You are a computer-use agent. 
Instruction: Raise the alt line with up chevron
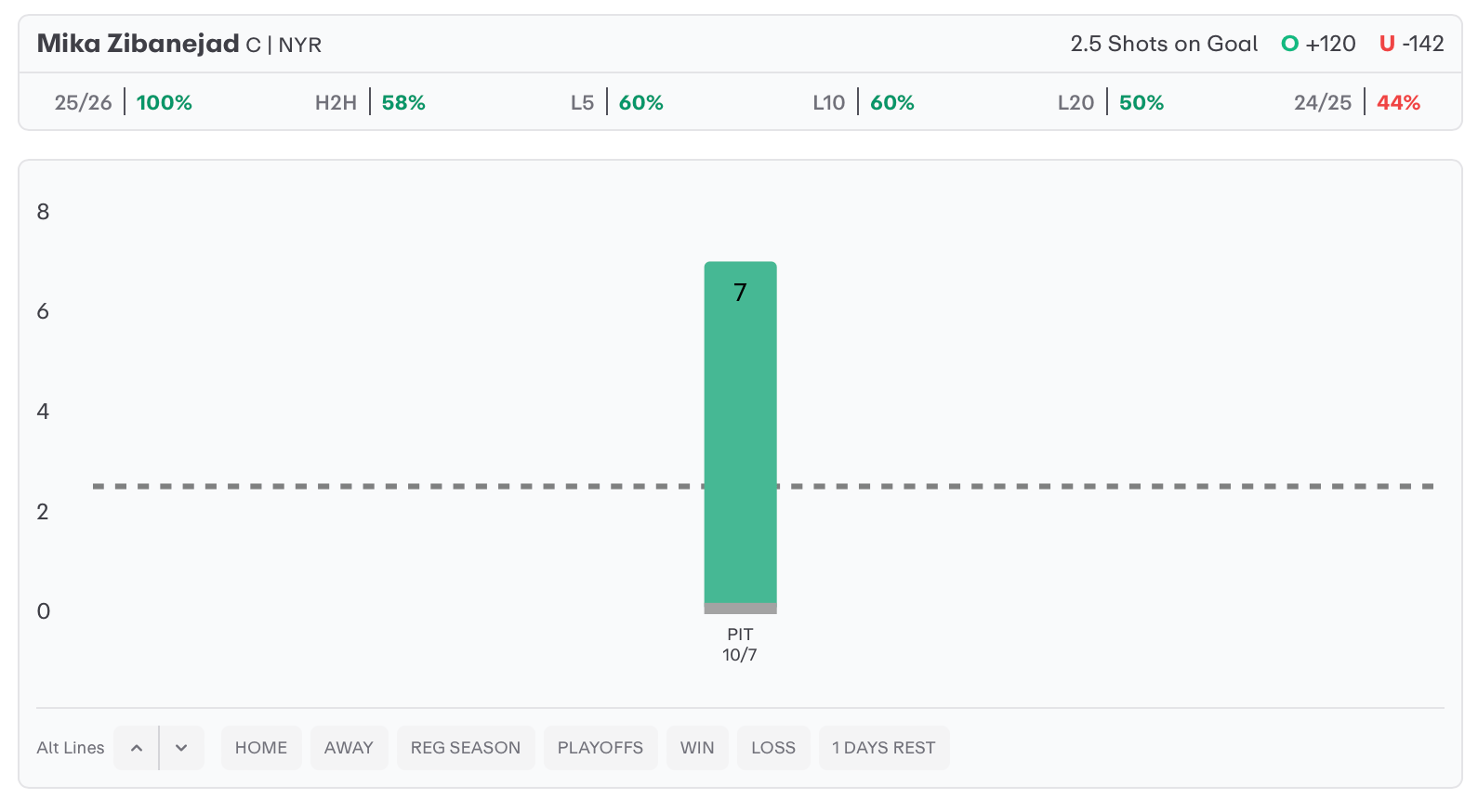[x=137, y=748]
